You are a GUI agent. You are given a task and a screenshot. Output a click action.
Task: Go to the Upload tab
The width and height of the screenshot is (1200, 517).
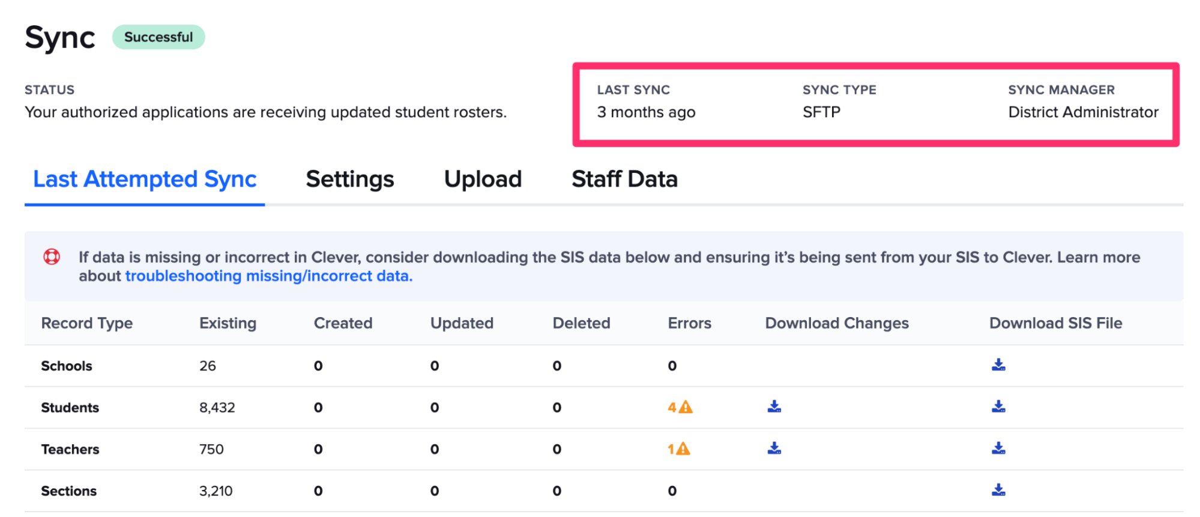pyautogui.click(x=483, y=179)
